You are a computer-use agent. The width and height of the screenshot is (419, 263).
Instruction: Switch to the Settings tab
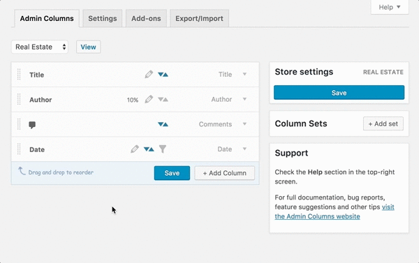[103, 18]
